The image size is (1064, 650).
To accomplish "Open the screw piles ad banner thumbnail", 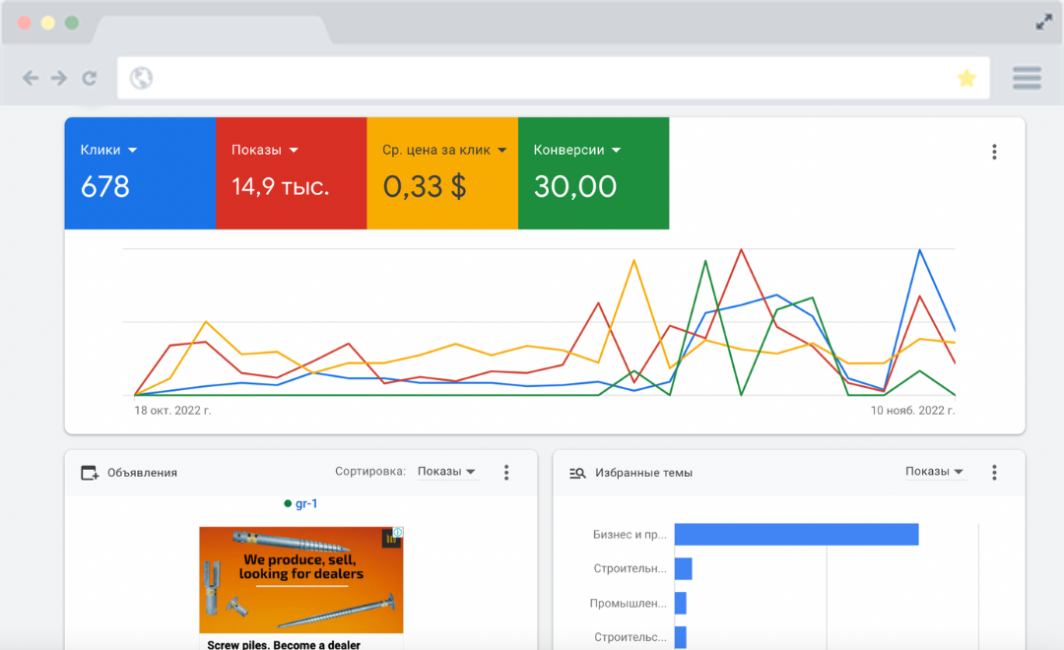I will (301, 580).
